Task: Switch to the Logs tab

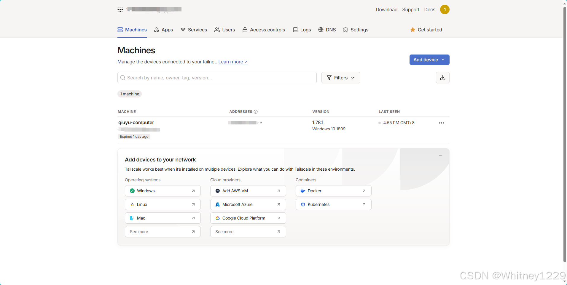Action: click(x=302, y=30)
